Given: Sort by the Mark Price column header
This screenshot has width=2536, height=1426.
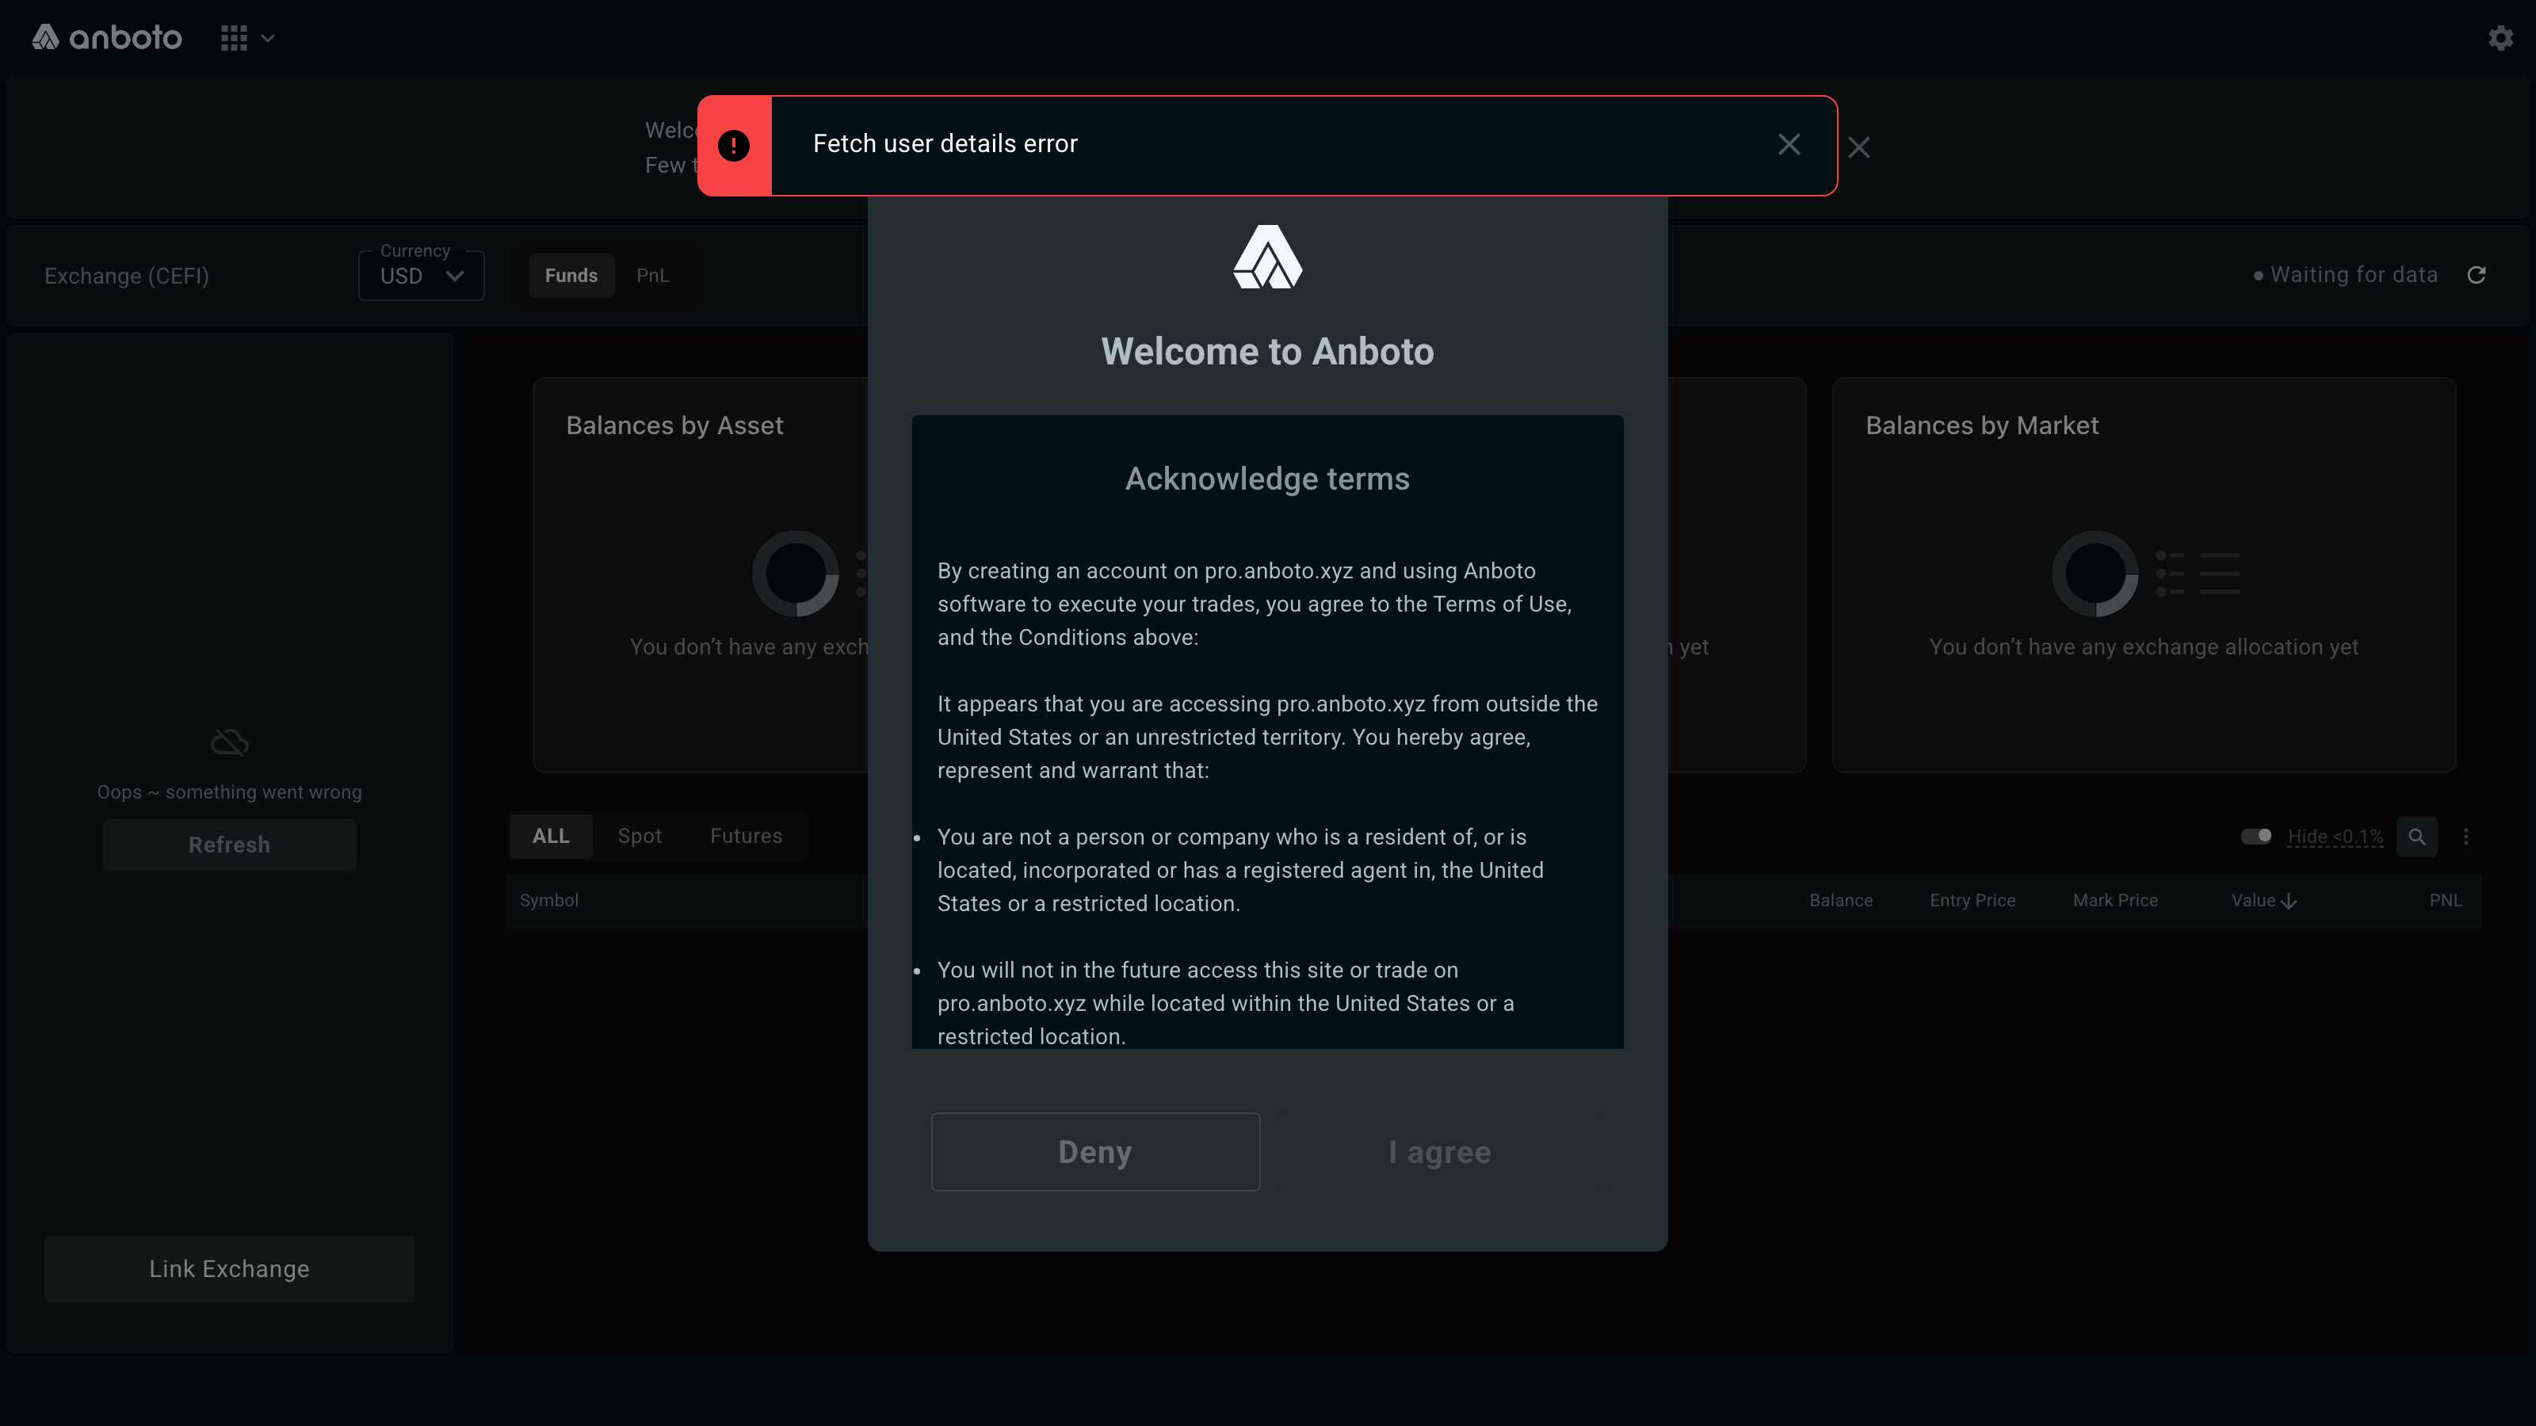Looking at the screenshot, I should click(x=2116, y=901).
